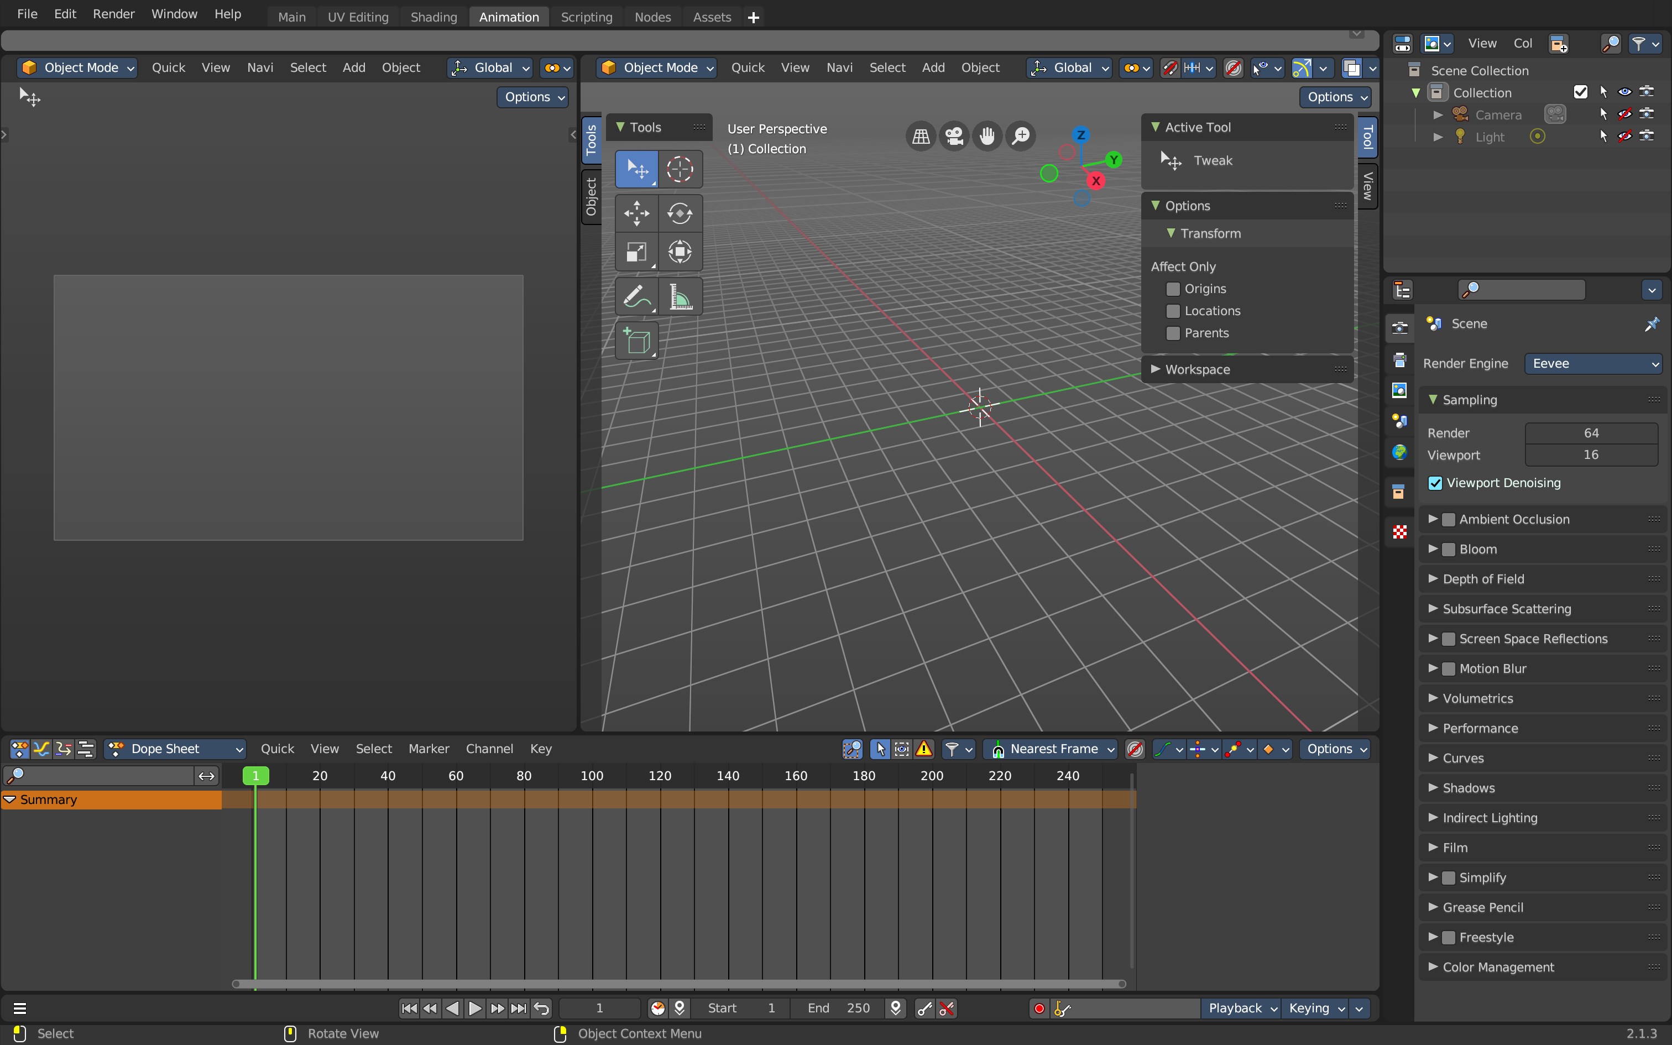Open the Scripting workspace tab

(586, 17)
